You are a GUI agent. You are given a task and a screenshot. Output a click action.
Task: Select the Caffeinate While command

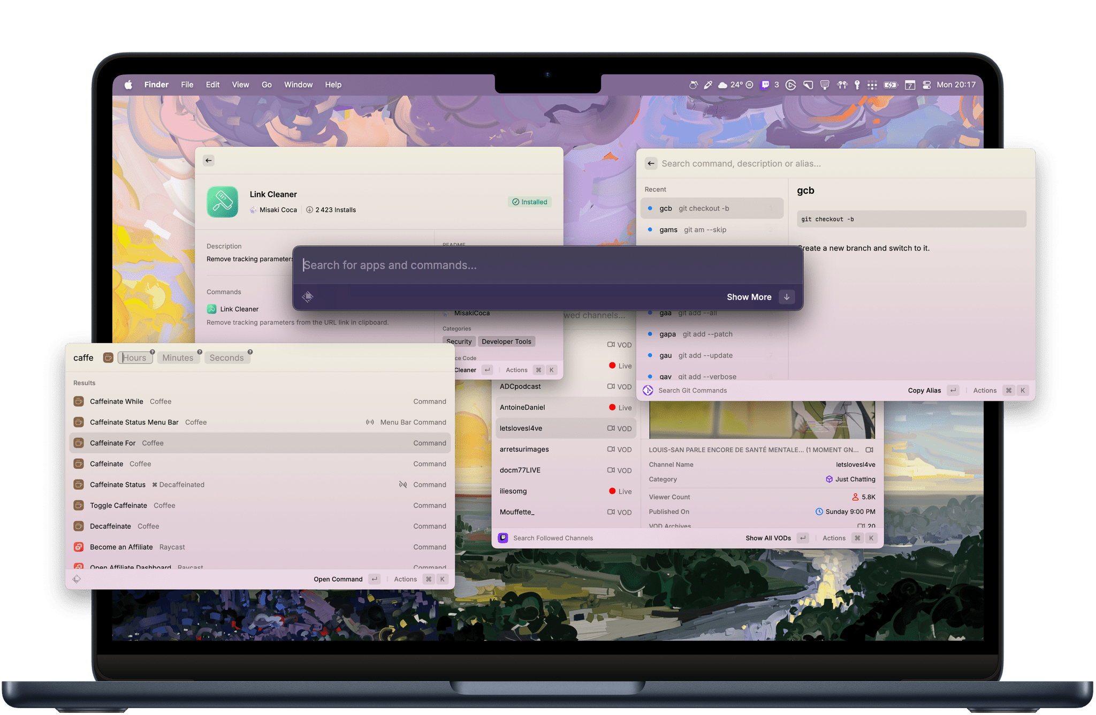coord(260,401)
